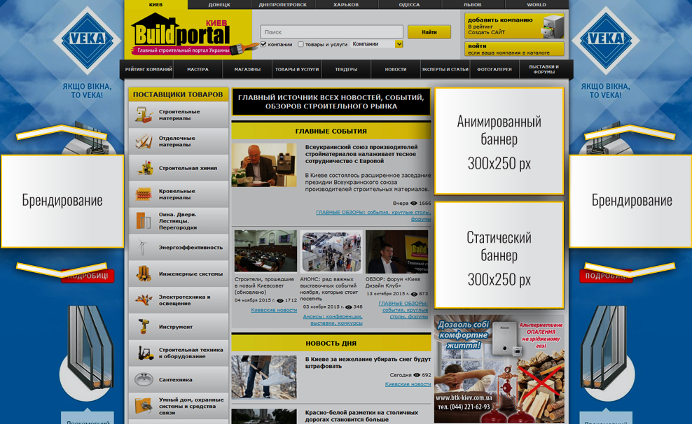Open the Киев Дизайн Клуб speaker thumbnail
This screenshot has width=692, height=424.
(396, 252)
